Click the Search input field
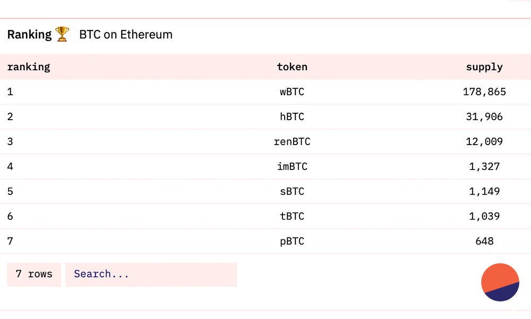The width and height of the screenshot is (531, 319). [x=151, y=274]
